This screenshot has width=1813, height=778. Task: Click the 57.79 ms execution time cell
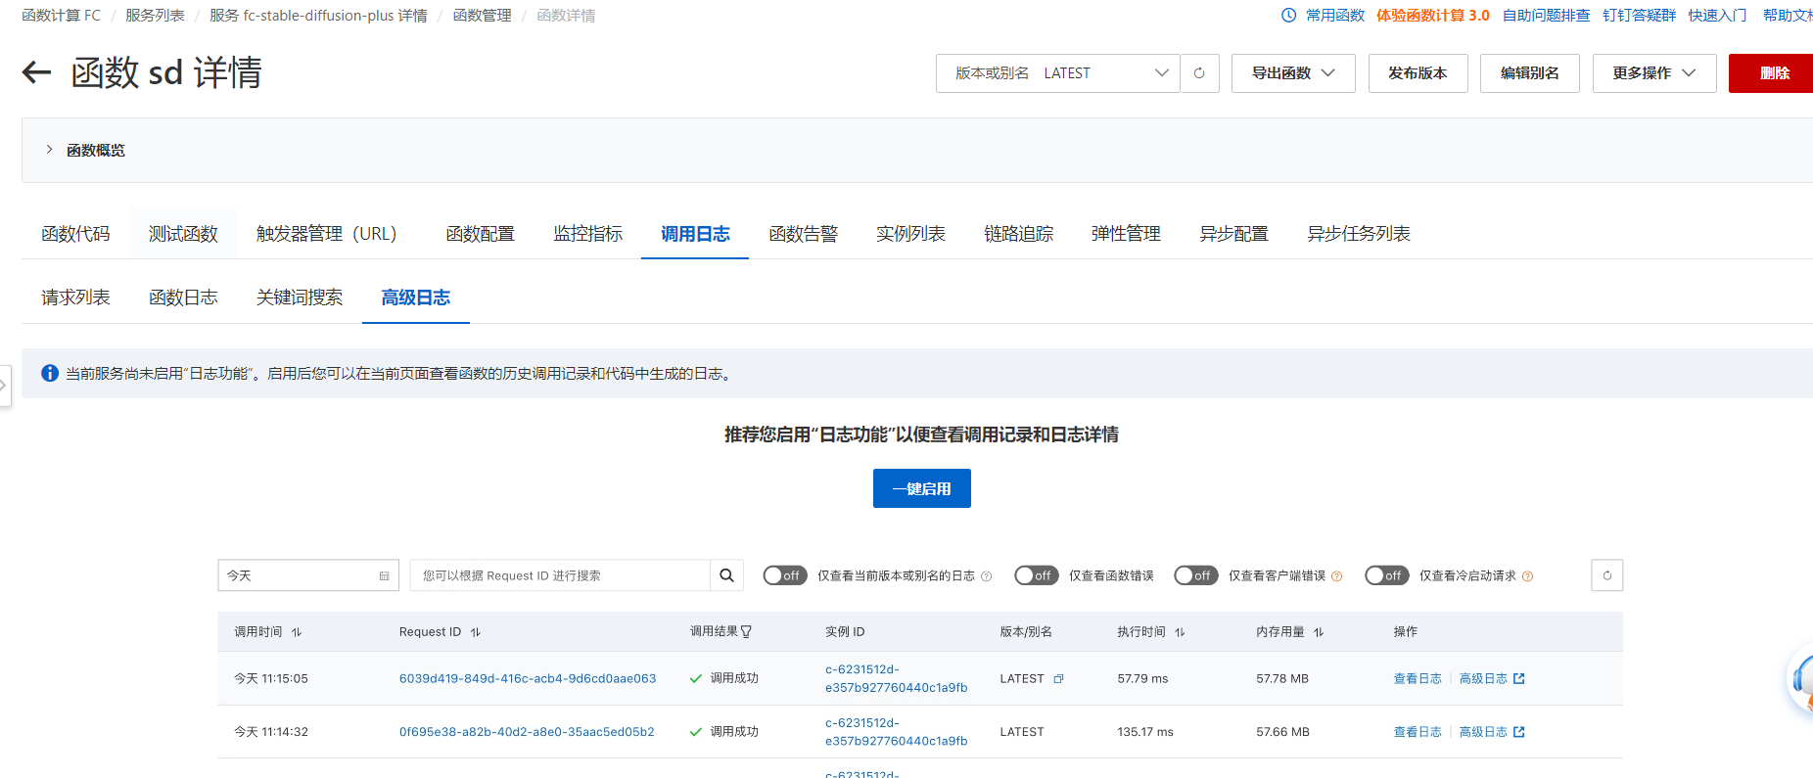tap(1142, 678)
